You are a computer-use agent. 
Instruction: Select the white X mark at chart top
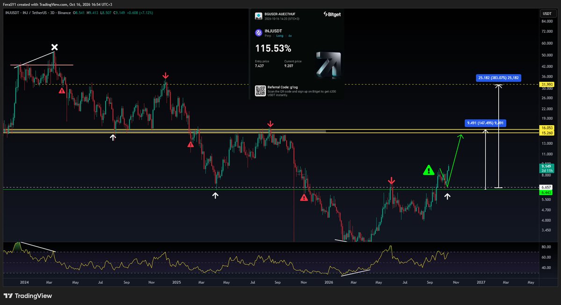click(x=54, y=47)
